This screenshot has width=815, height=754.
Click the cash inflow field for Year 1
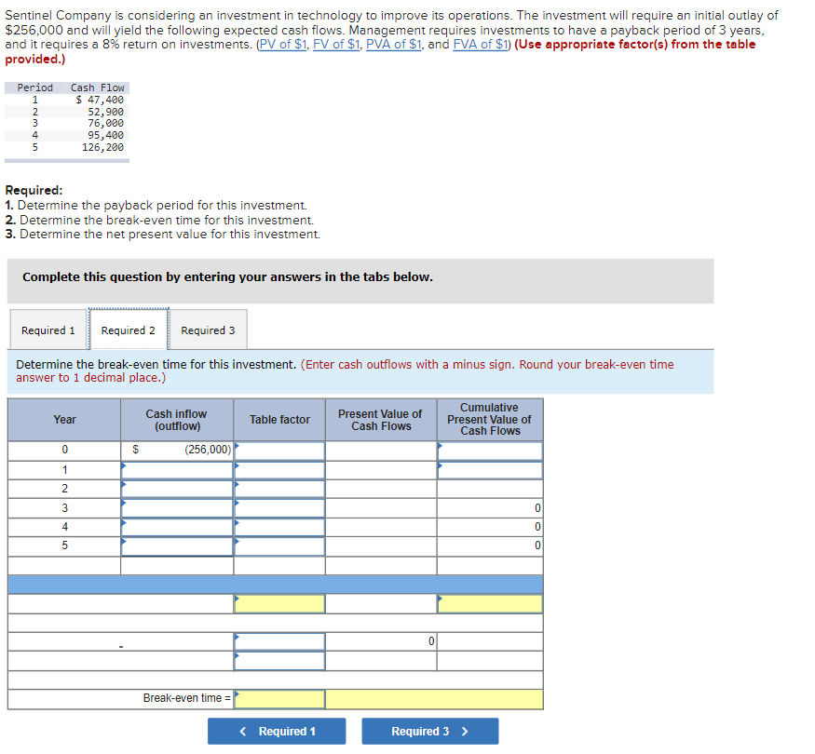tap(176, 469)
